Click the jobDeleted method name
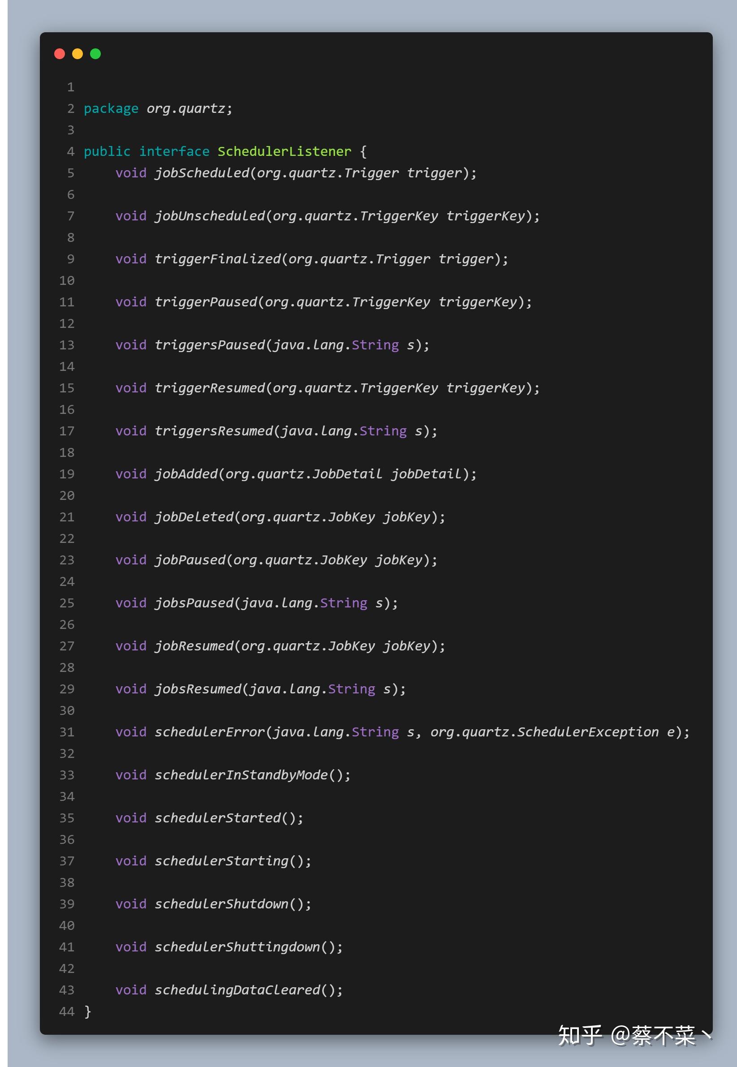The width and height of the screenshot is (737, 1067). [x=194, y=516]
